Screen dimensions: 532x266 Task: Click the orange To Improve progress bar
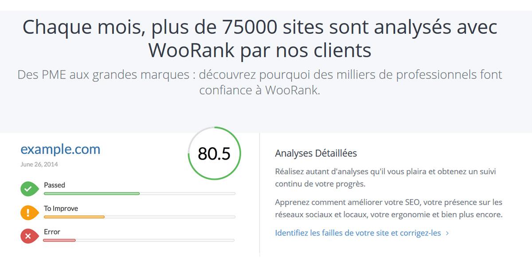click(139, 217)
